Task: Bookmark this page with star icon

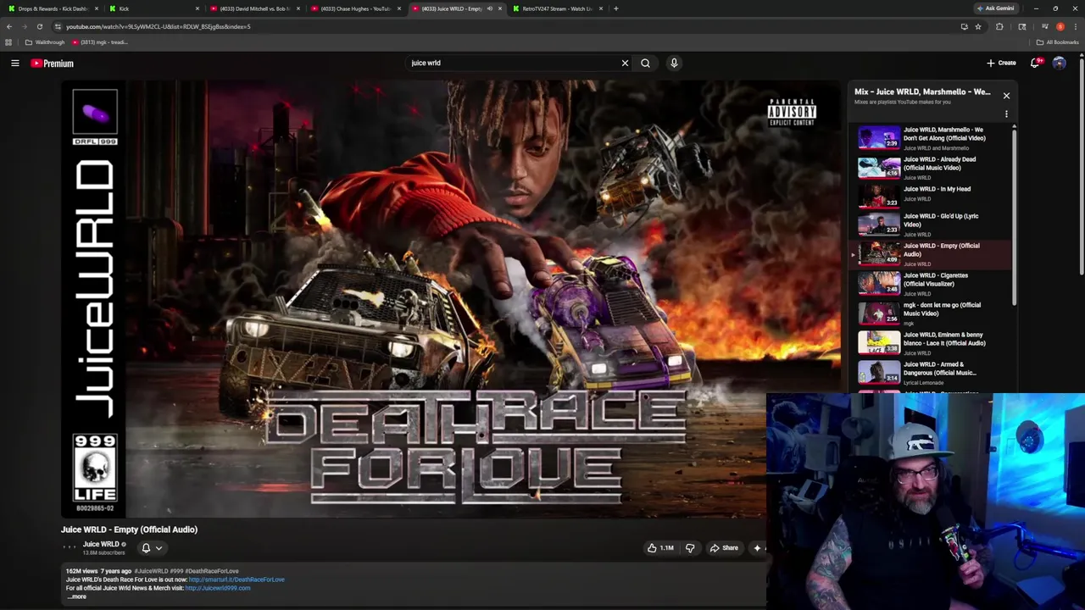Action: pos(978,26)
